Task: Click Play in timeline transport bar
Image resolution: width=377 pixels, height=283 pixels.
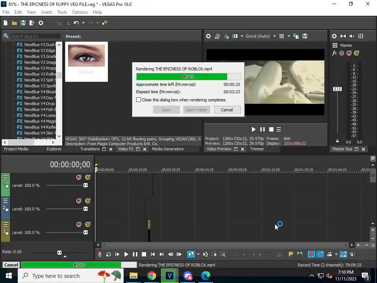Action: pos(126,254)
